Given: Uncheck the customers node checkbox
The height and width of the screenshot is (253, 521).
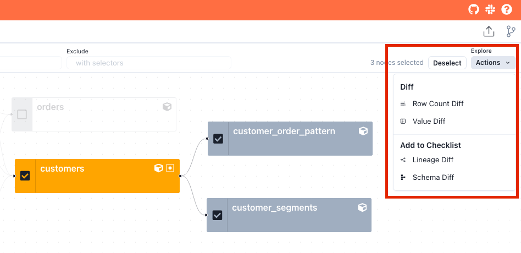Looking at the screenshot, I should 25,176.
